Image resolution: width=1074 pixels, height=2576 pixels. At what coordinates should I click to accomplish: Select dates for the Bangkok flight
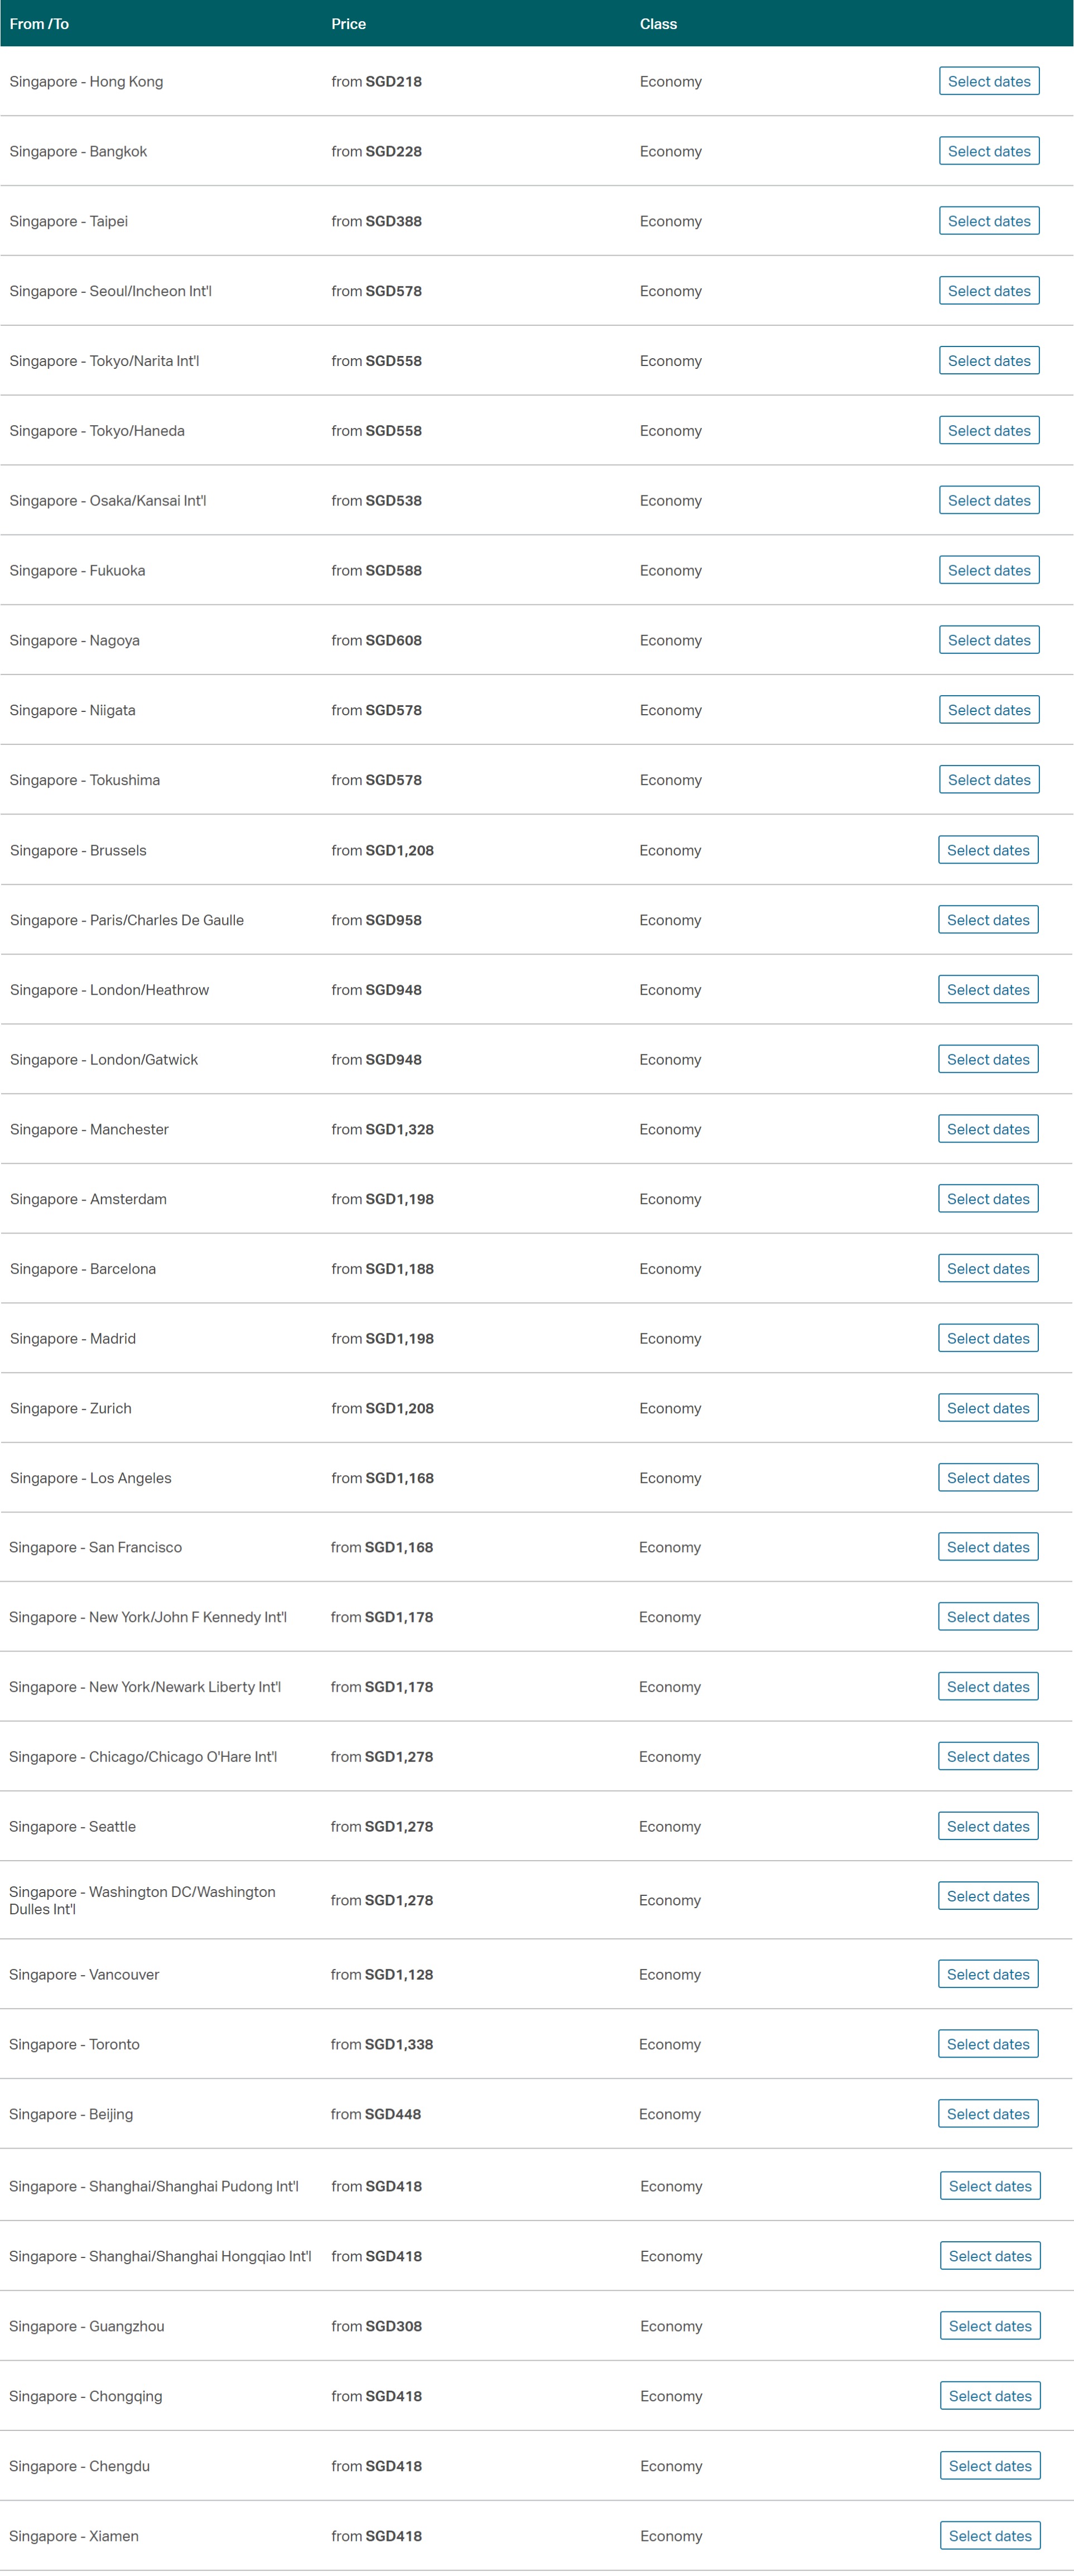[x=988, y=151]
